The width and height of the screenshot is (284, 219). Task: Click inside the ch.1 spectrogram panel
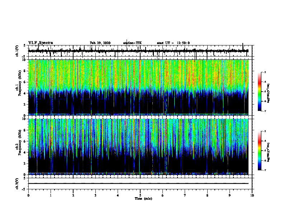pyautogui.click(x=138, y=87)
